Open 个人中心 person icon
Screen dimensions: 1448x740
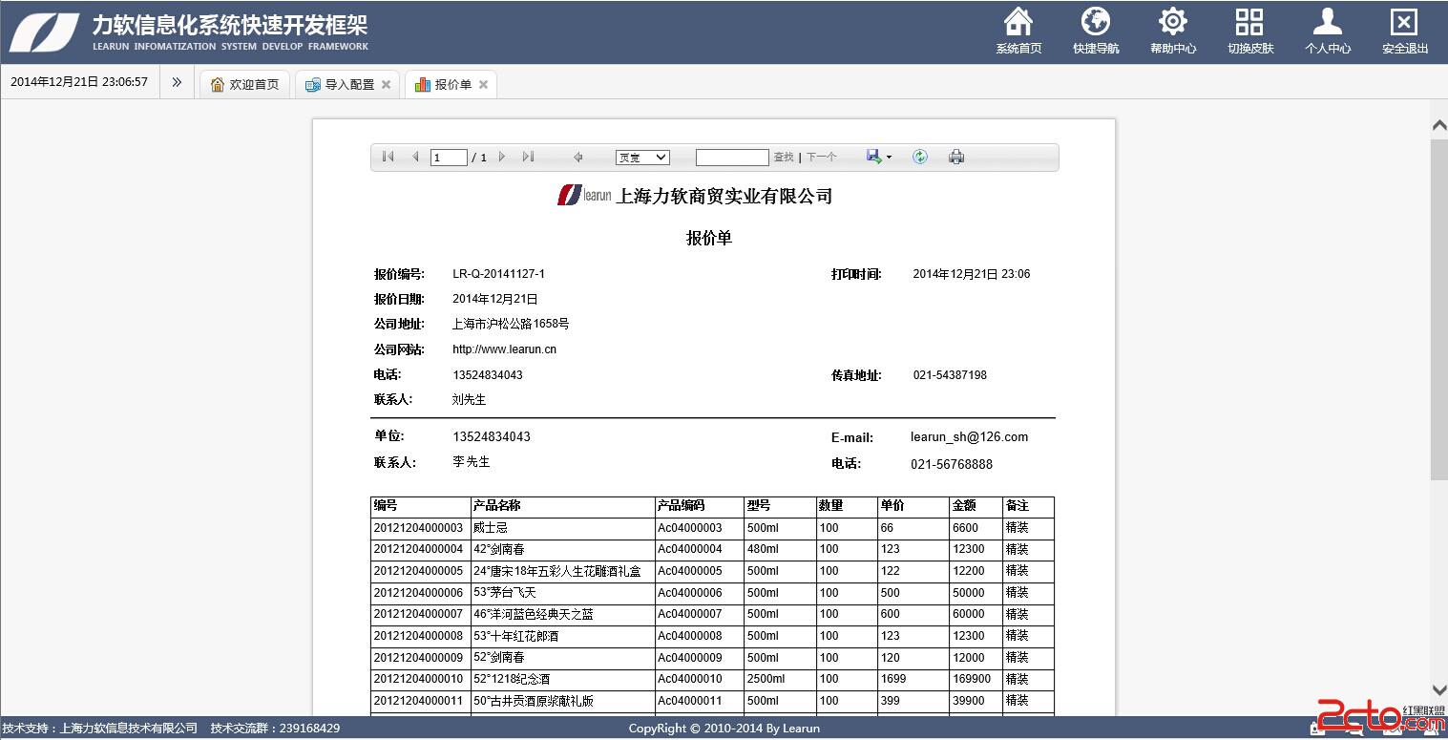[x=1328, y=21]
